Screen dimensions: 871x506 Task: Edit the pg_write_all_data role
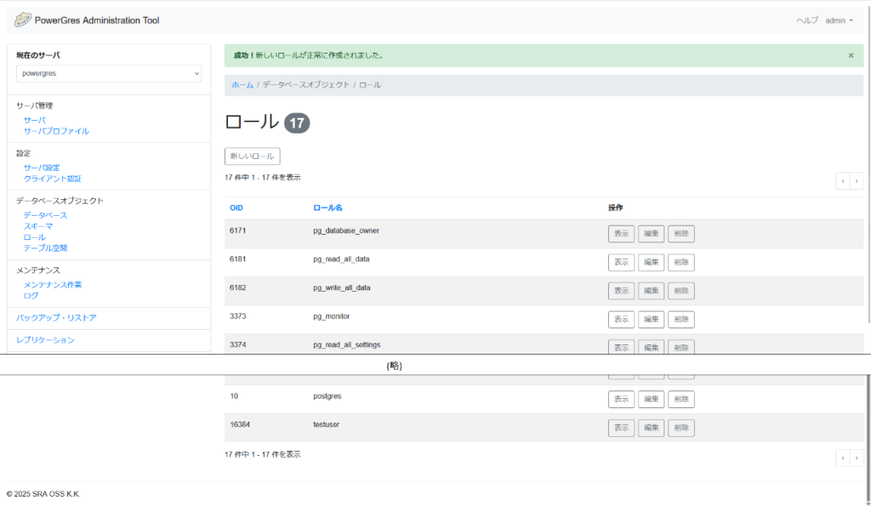pyautogui.click(x=651, y=291)
